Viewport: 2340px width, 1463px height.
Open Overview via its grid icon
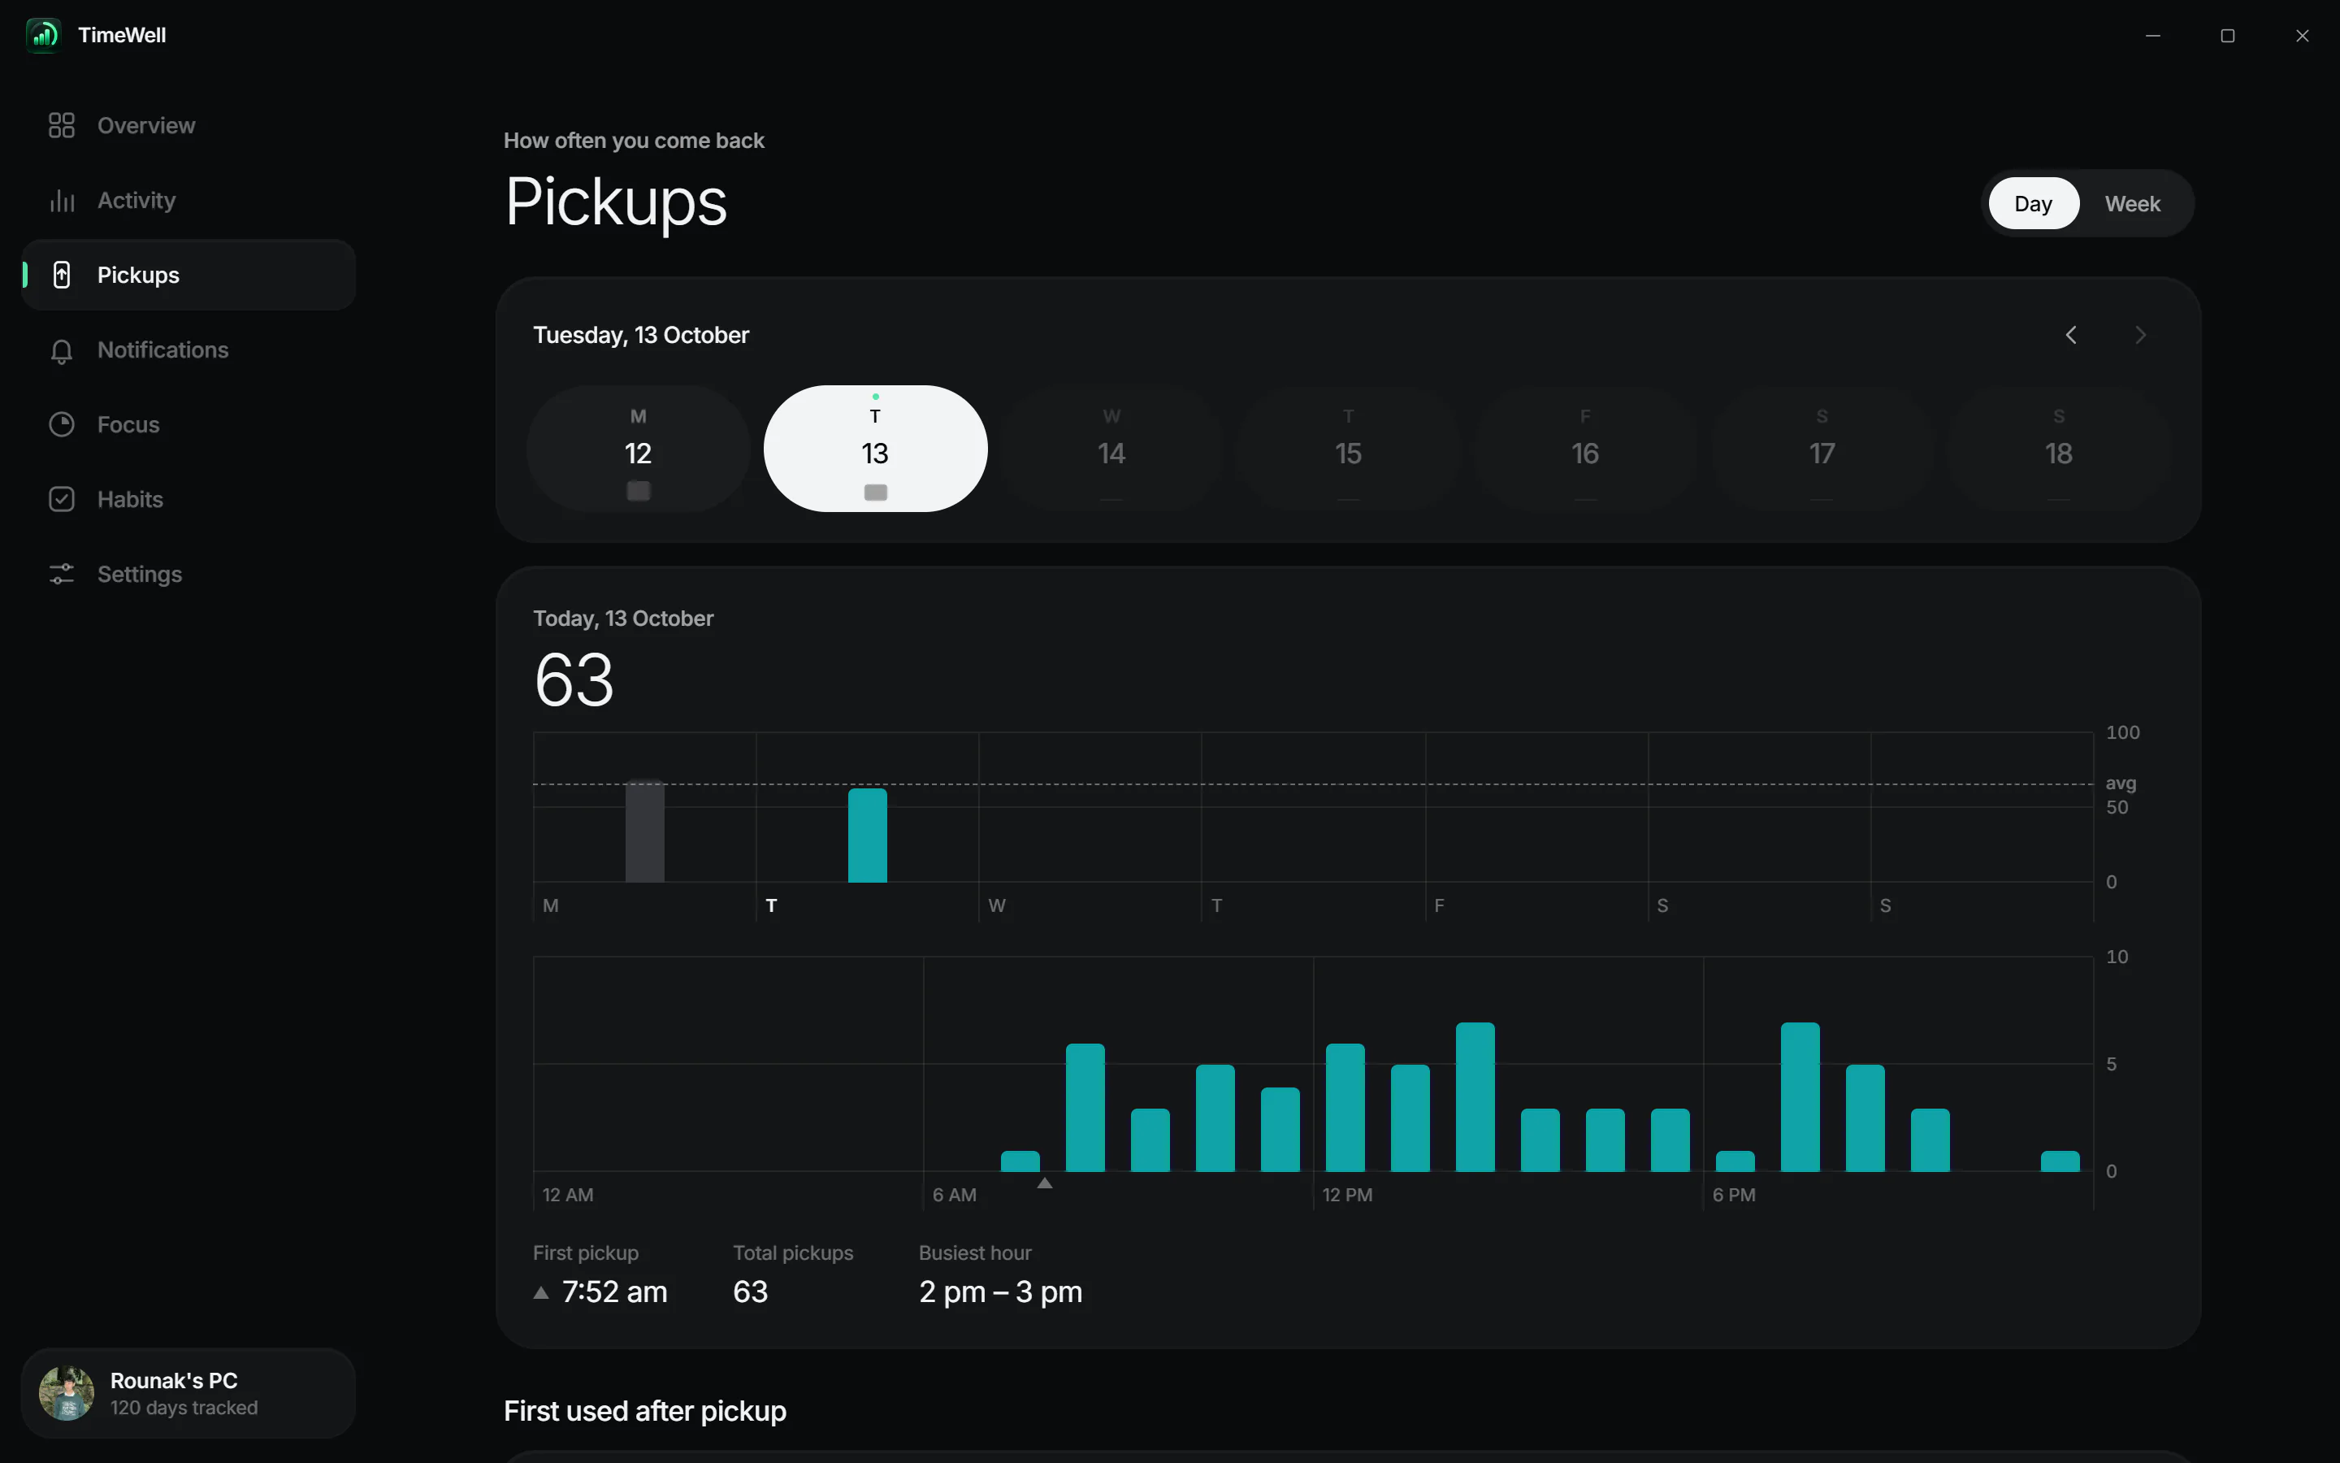[x=62, y=126]
